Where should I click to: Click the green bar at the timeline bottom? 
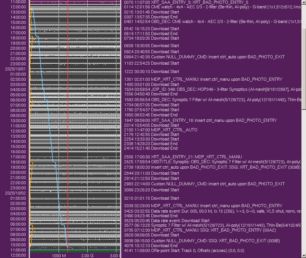click(75, 251)
